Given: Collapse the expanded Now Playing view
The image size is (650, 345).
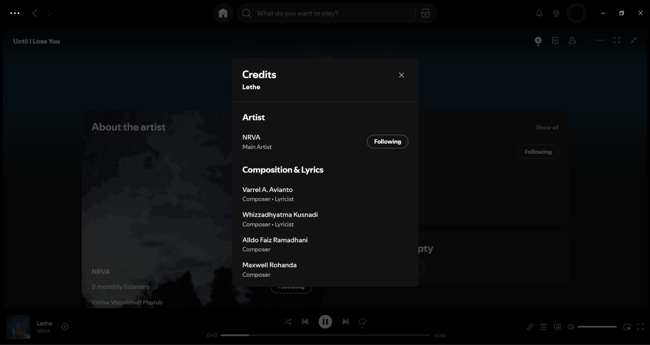Looking at the screenshot, I should point(634,40).
